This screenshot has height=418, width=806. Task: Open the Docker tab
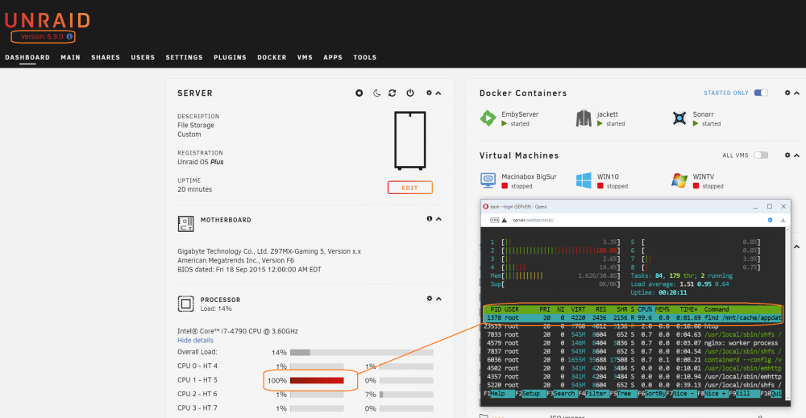[x=272, y=57]
